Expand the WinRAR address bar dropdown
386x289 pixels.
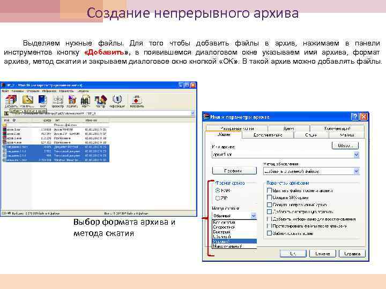pyautogui.click(x=192, y=113)
